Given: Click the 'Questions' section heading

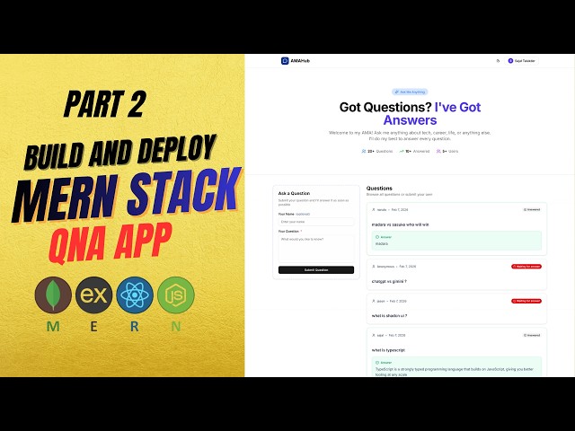Looking at the screenshot, I should (379, 188).
